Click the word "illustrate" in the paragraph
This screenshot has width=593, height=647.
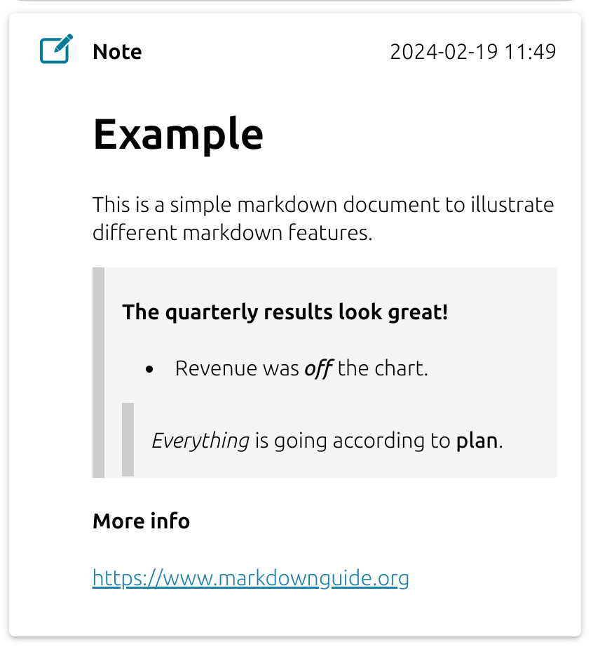click(512, 206)
